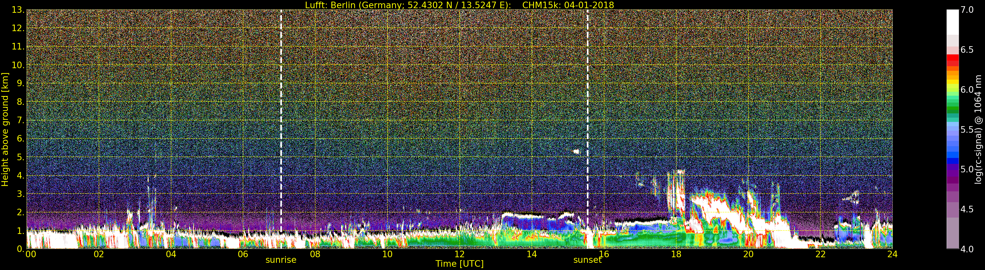Click height tick label '4.'
Screen dimensions: 985x270
[x=20, y=175]
